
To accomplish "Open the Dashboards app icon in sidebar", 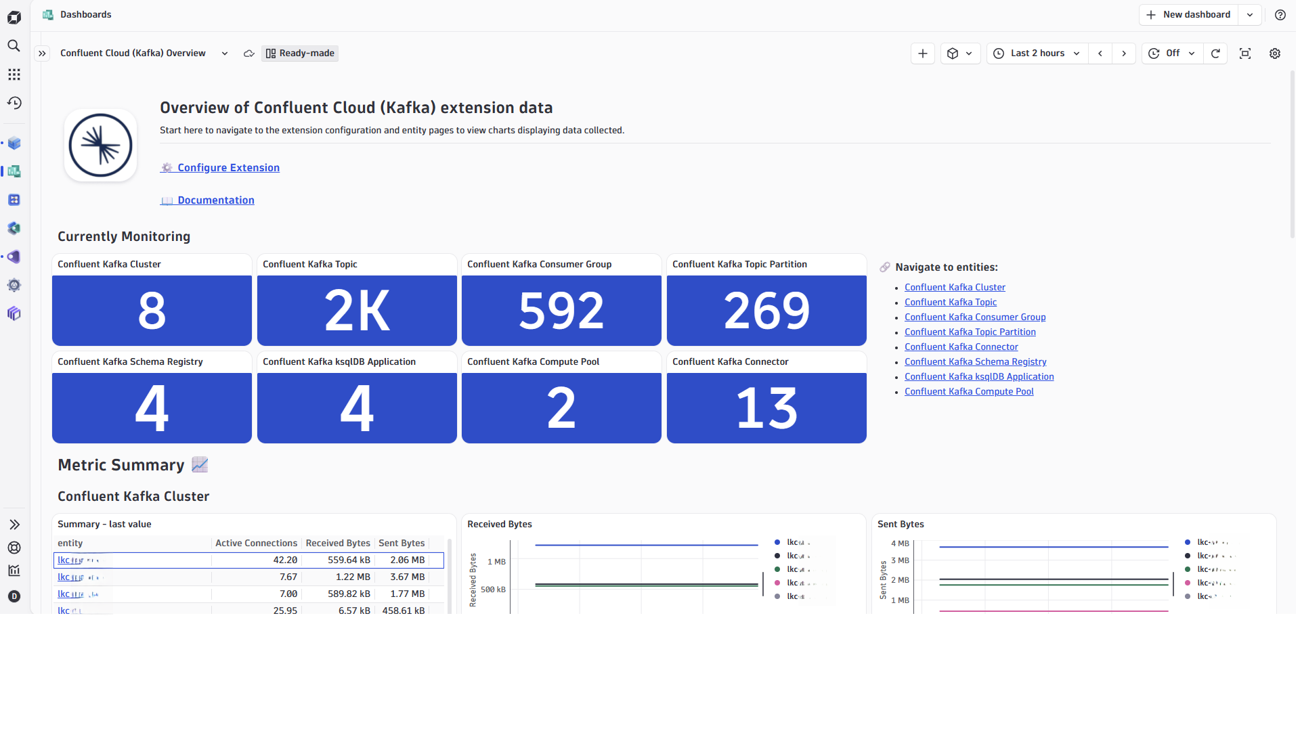I will (x=14, y=171).
